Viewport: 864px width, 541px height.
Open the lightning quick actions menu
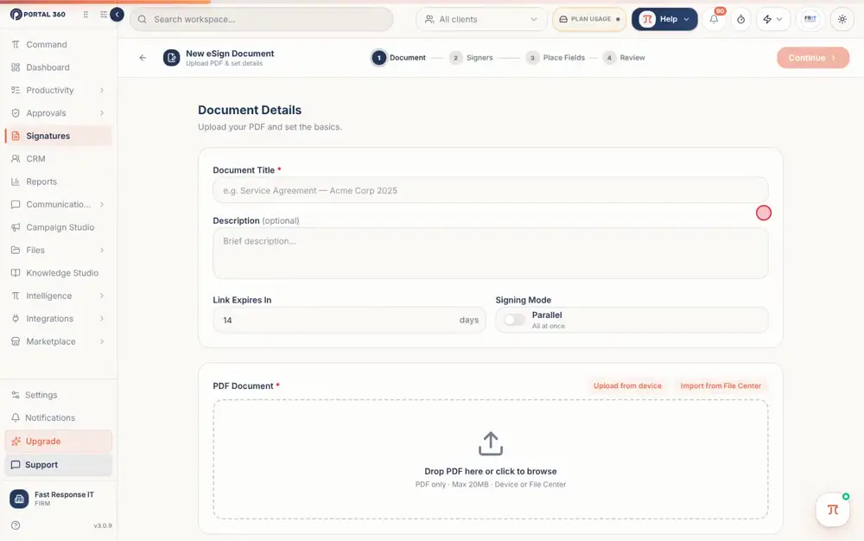(x=773, y=19)
